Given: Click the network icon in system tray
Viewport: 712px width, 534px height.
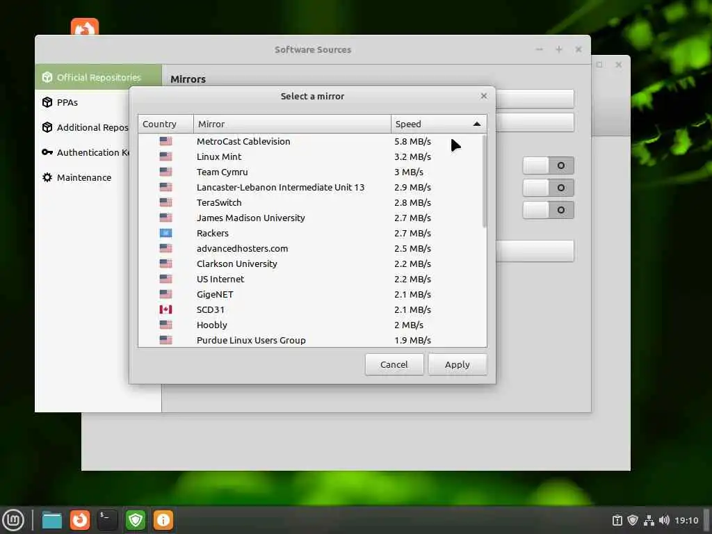Looking at the screenshot, I should pyautogui.click(x=649, y=520).
